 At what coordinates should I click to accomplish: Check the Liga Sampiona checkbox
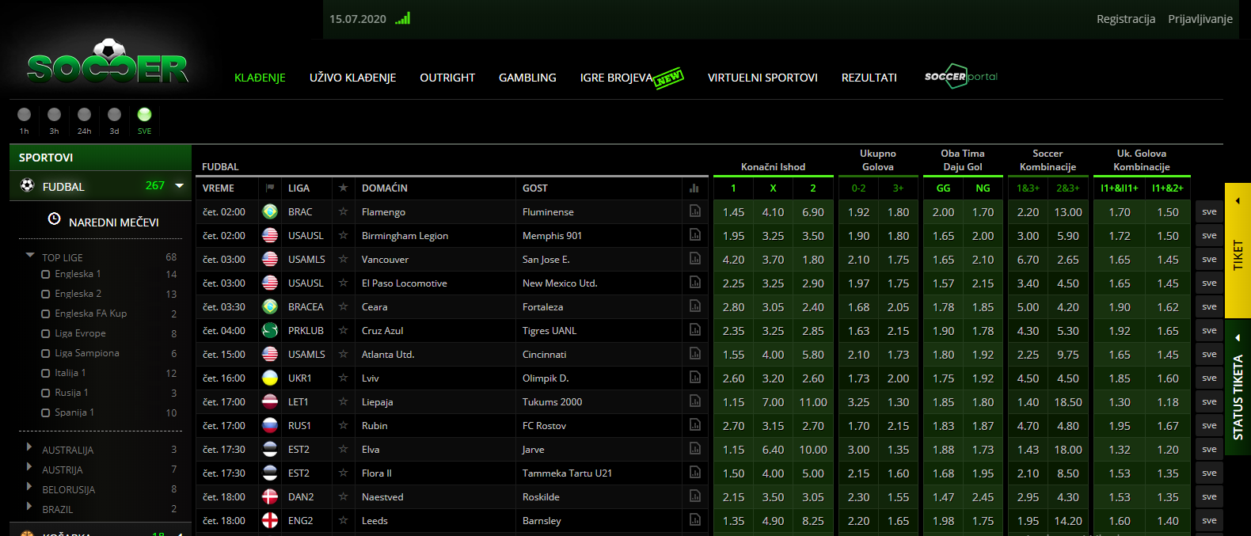pyautogui.click(x=45, y=353)
